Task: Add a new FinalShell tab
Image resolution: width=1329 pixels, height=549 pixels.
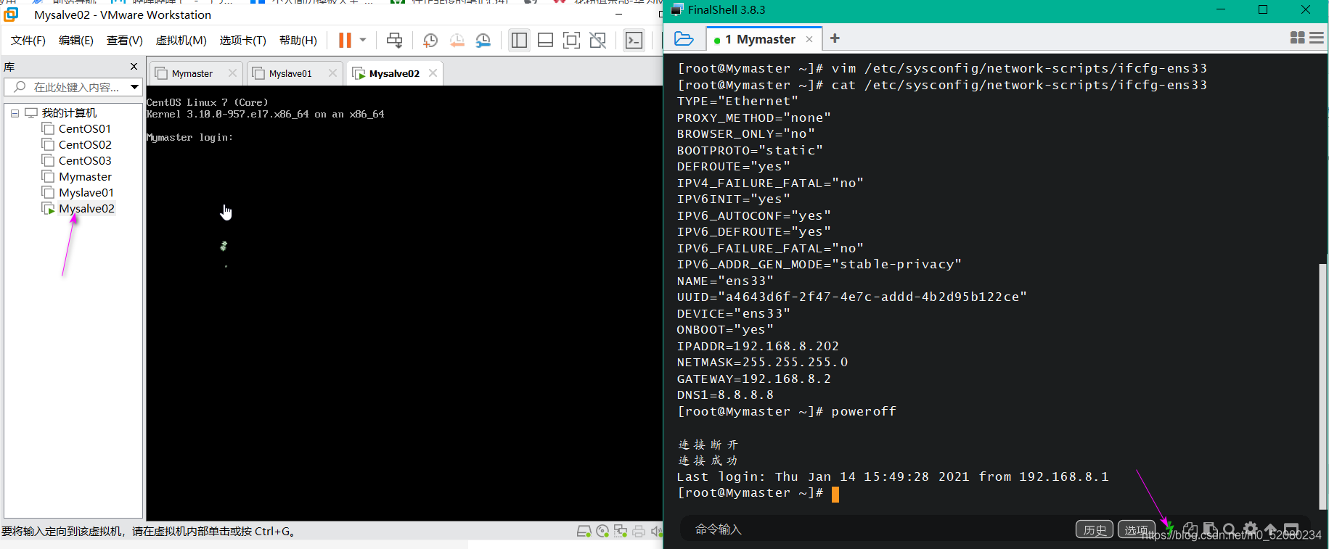Action: [x=835, y=38]
